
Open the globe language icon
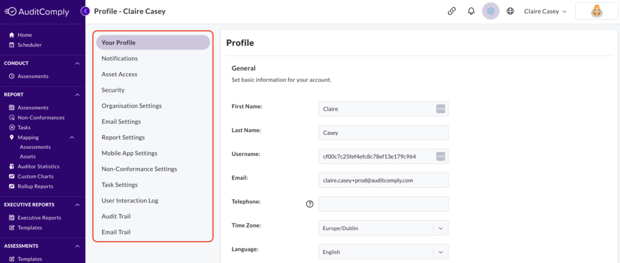tap(510, 11)
